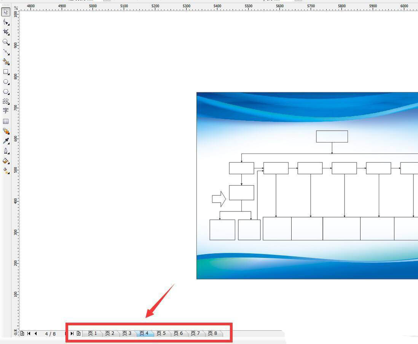The image size is (418, 344).
Task: Select the Shape edit tool
Action: (6, 22)
